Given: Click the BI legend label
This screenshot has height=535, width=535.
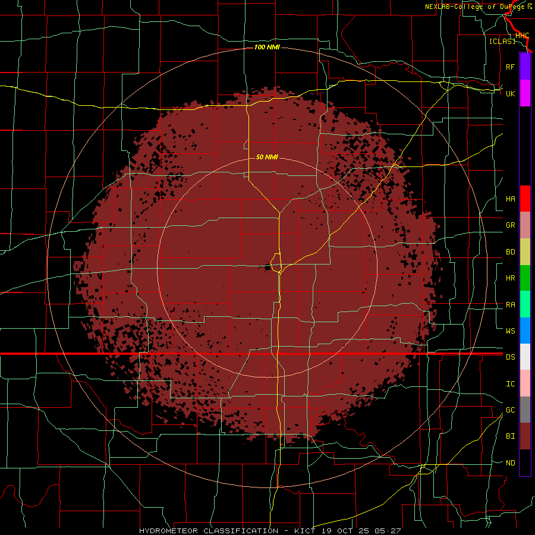Looking at the screenshot, I should click(510, 436).
